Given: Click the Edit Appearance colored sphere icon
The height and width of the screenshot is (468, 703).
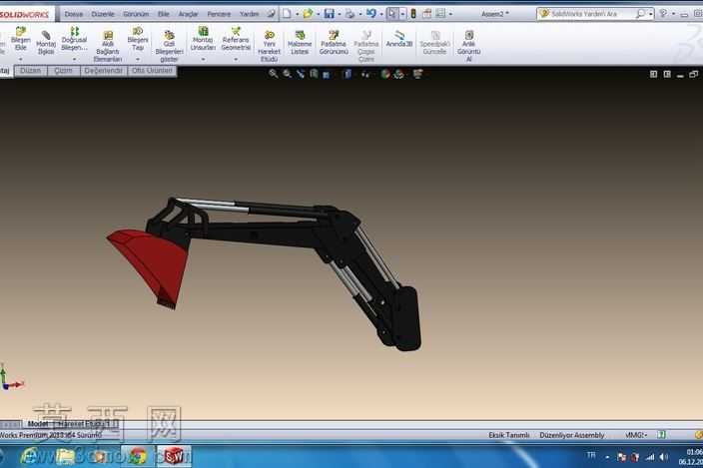Looking at the screenshot, I should pos(384,74).
